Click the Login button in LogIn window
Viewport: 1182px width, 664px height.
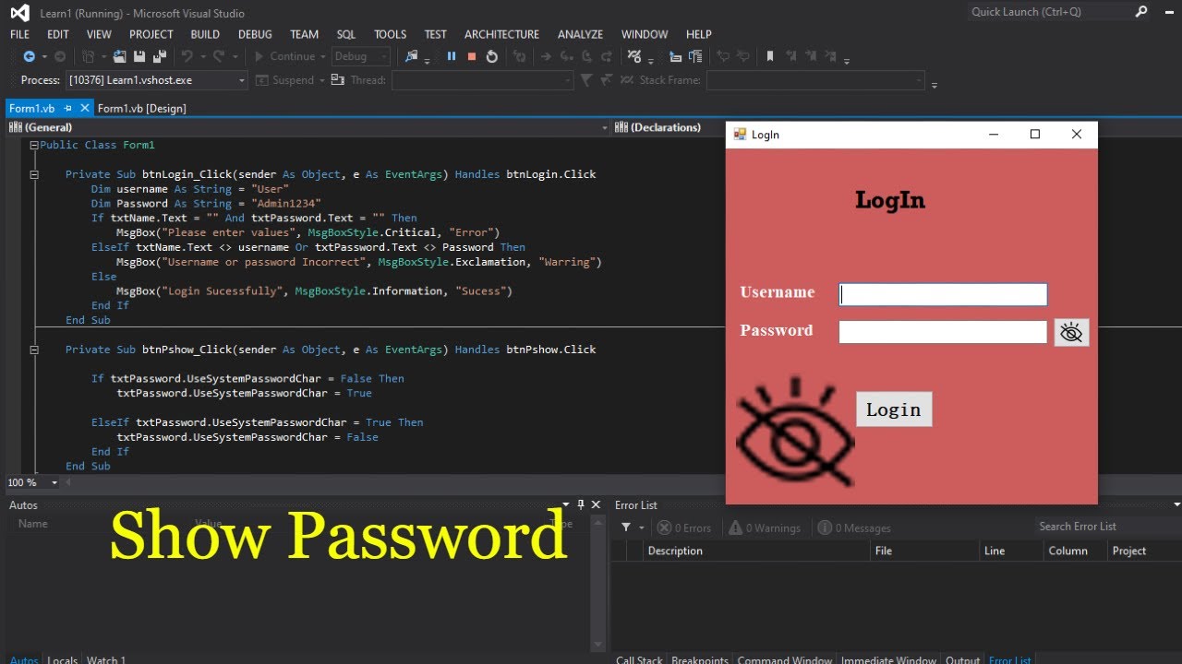[894, 409]
